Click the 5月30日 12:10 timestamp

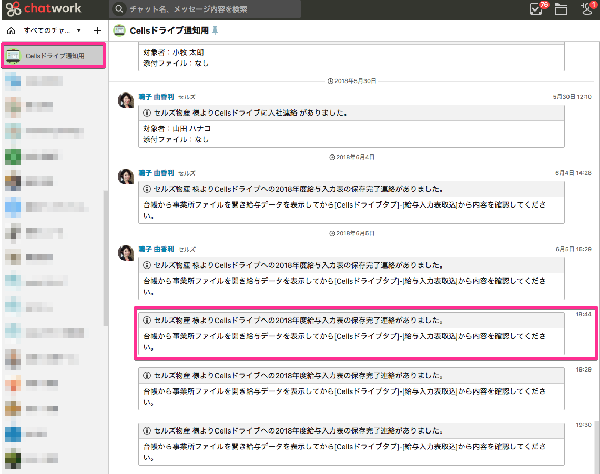[x=572, y=97]
